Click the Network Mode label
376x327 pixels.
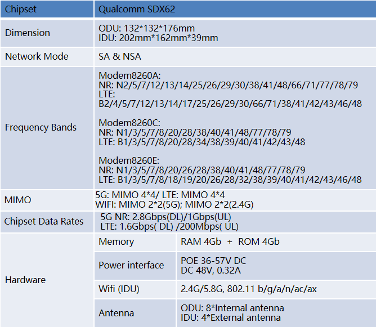click(37, 56)
